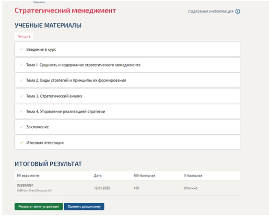Click the checkmark icon beside Тема 1
The image size is (269, 221).
pyautogui.click(x=22, y=65)
